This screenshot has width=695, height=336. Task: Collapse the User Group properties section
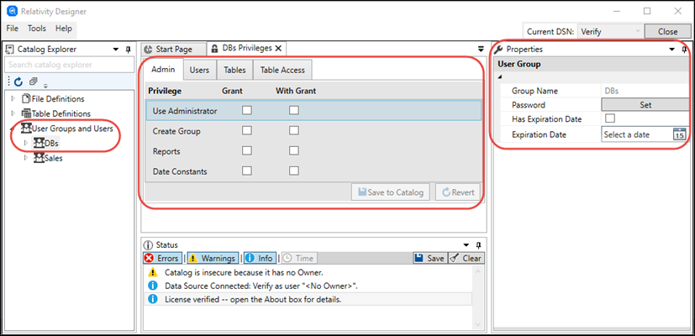pyautogui.click(x=500, y=77)
